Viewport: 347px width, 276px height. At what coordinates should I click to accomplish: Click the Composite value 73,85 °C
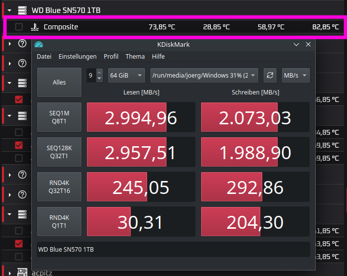tap(162, 27)
